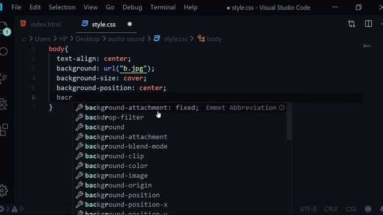Viewport: 383px width, 215px height.
Task: Show errors and warnings in status bar
Action: point(12,209)
